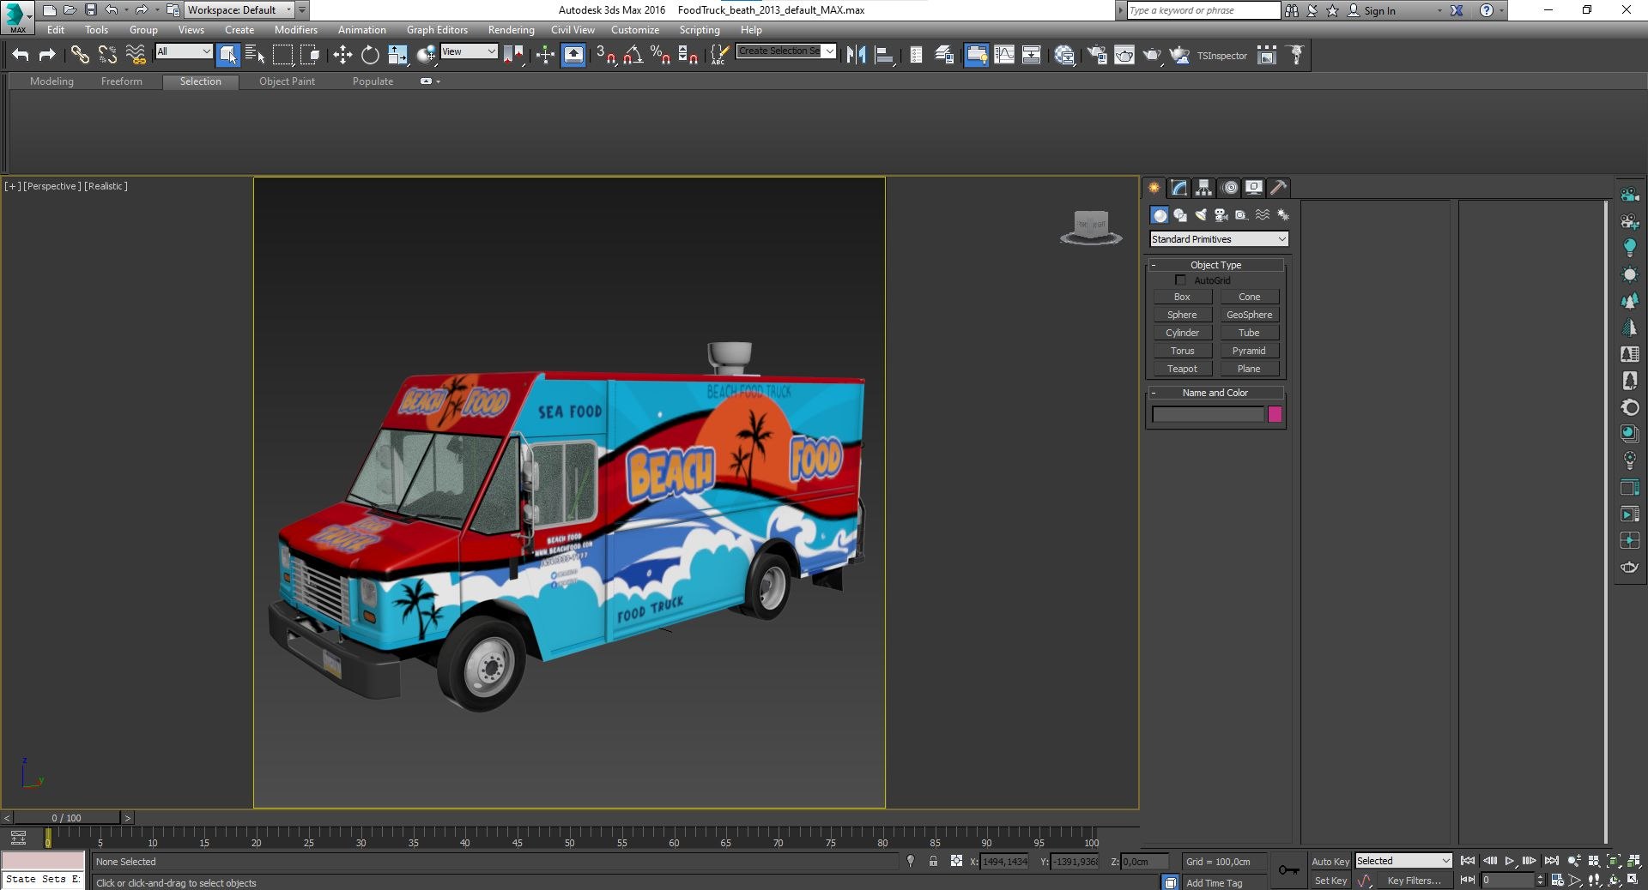Screen dimensions: 1648x890
Task: Create a Teapot primitive
Action: tap(1182, 369)
